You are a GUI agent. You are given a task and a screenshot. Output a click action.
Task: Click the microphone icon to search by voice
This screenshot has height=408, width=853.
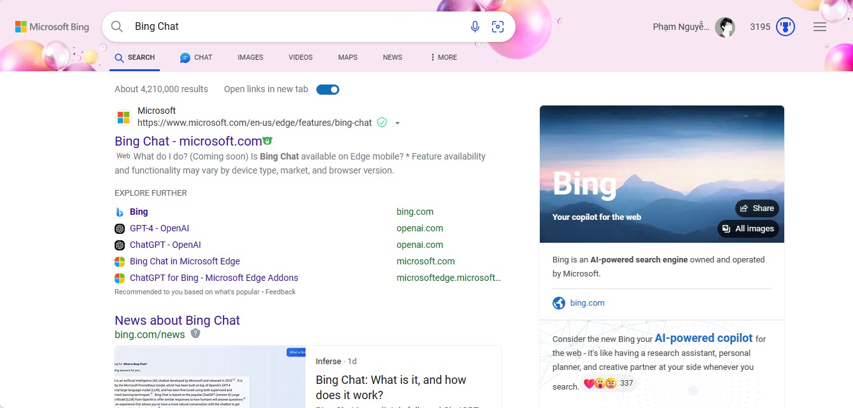pos(474,27)
